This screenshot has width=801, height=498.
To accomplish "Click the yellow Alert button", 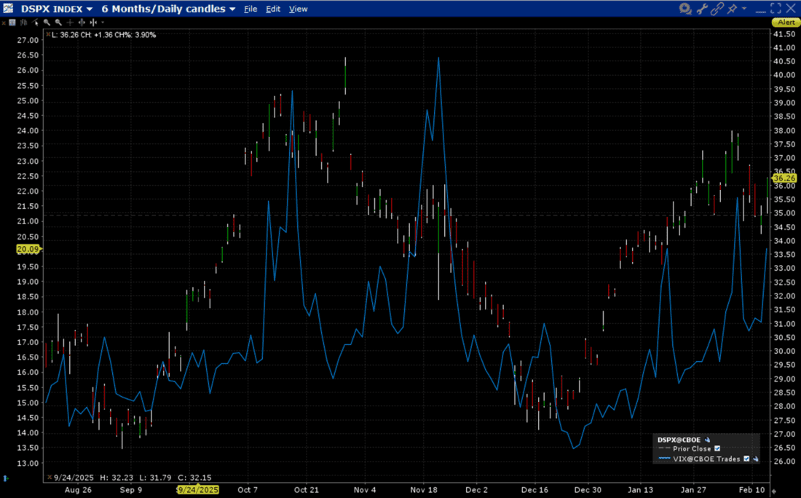I will point(786,23).
